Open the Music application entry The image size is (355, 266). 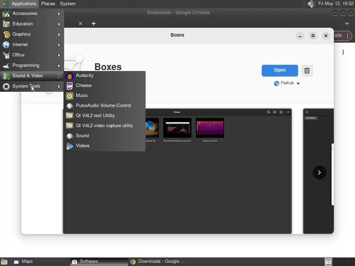[105, 96]
